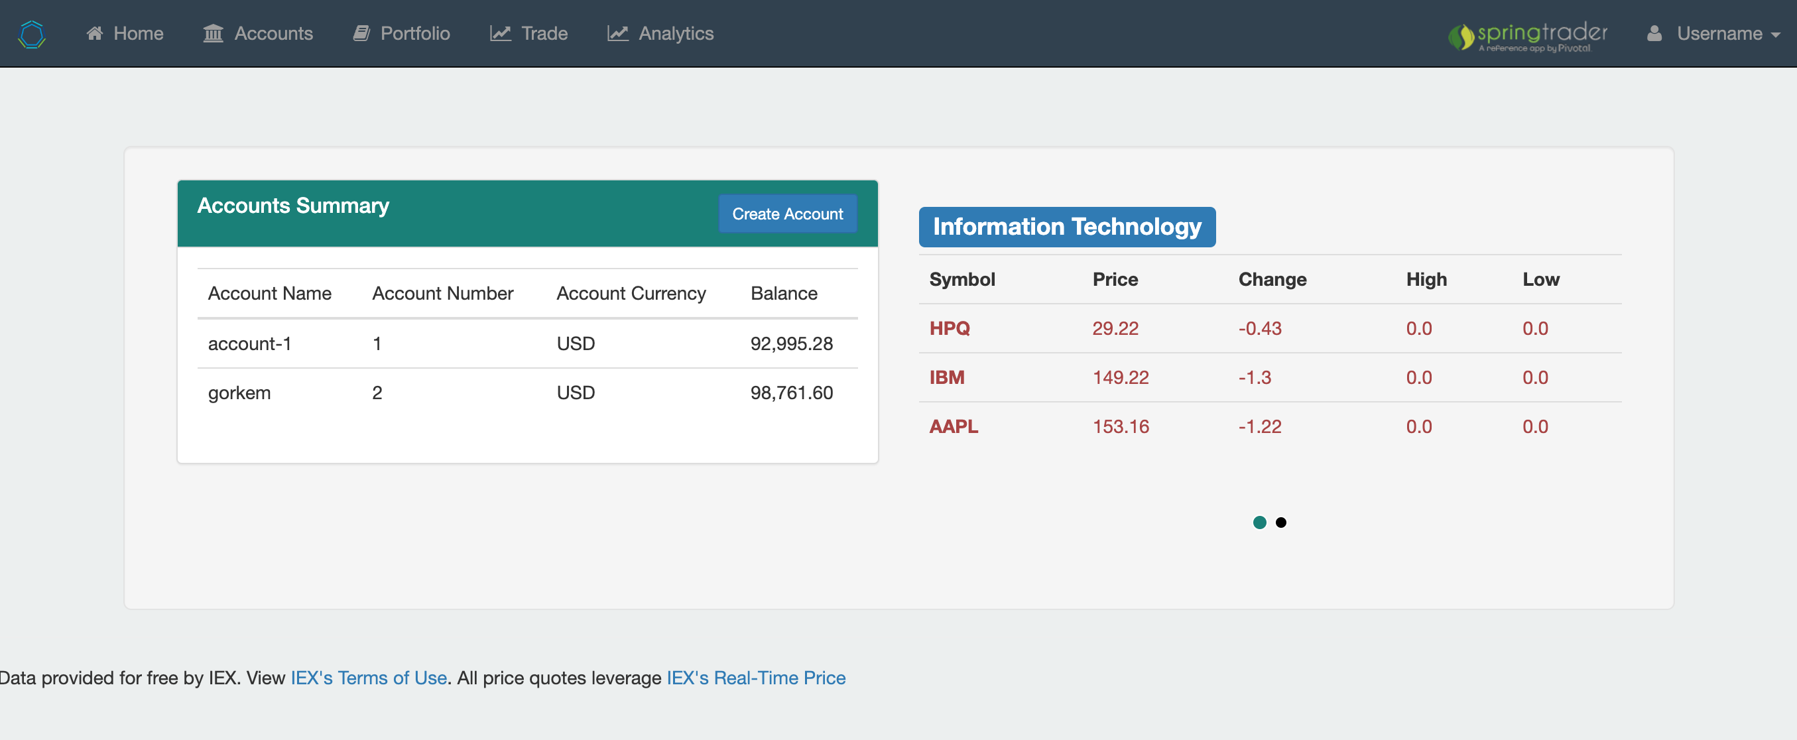This screenshot has height=740, width=1797.
Task: Click the Accounts bank building icon
Action: (213, 33)
